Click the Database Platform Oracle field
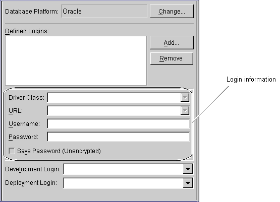The width and height of the screenshot is (280, 202). (104, 12)
